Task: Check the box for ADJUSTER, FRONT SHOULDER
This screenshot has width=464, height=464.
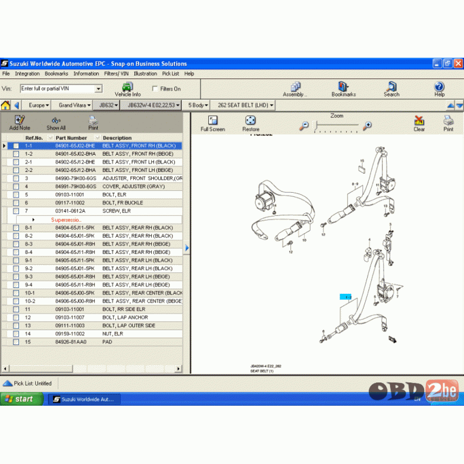Action: [16, 178]
